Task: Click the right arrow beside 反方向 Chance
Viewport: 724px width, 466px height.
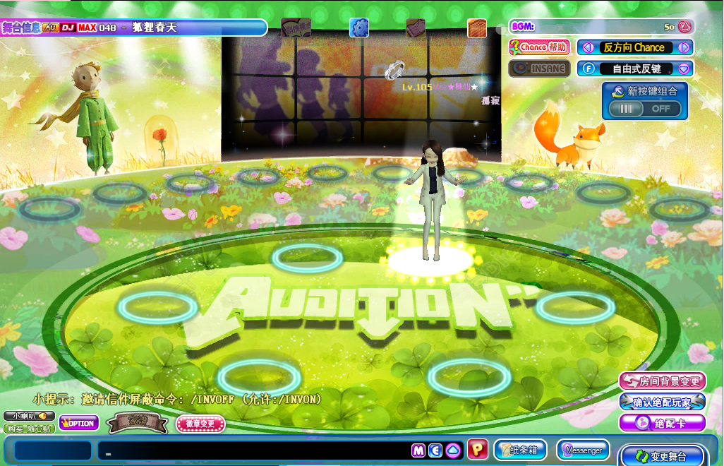Action: coord(684,47)
